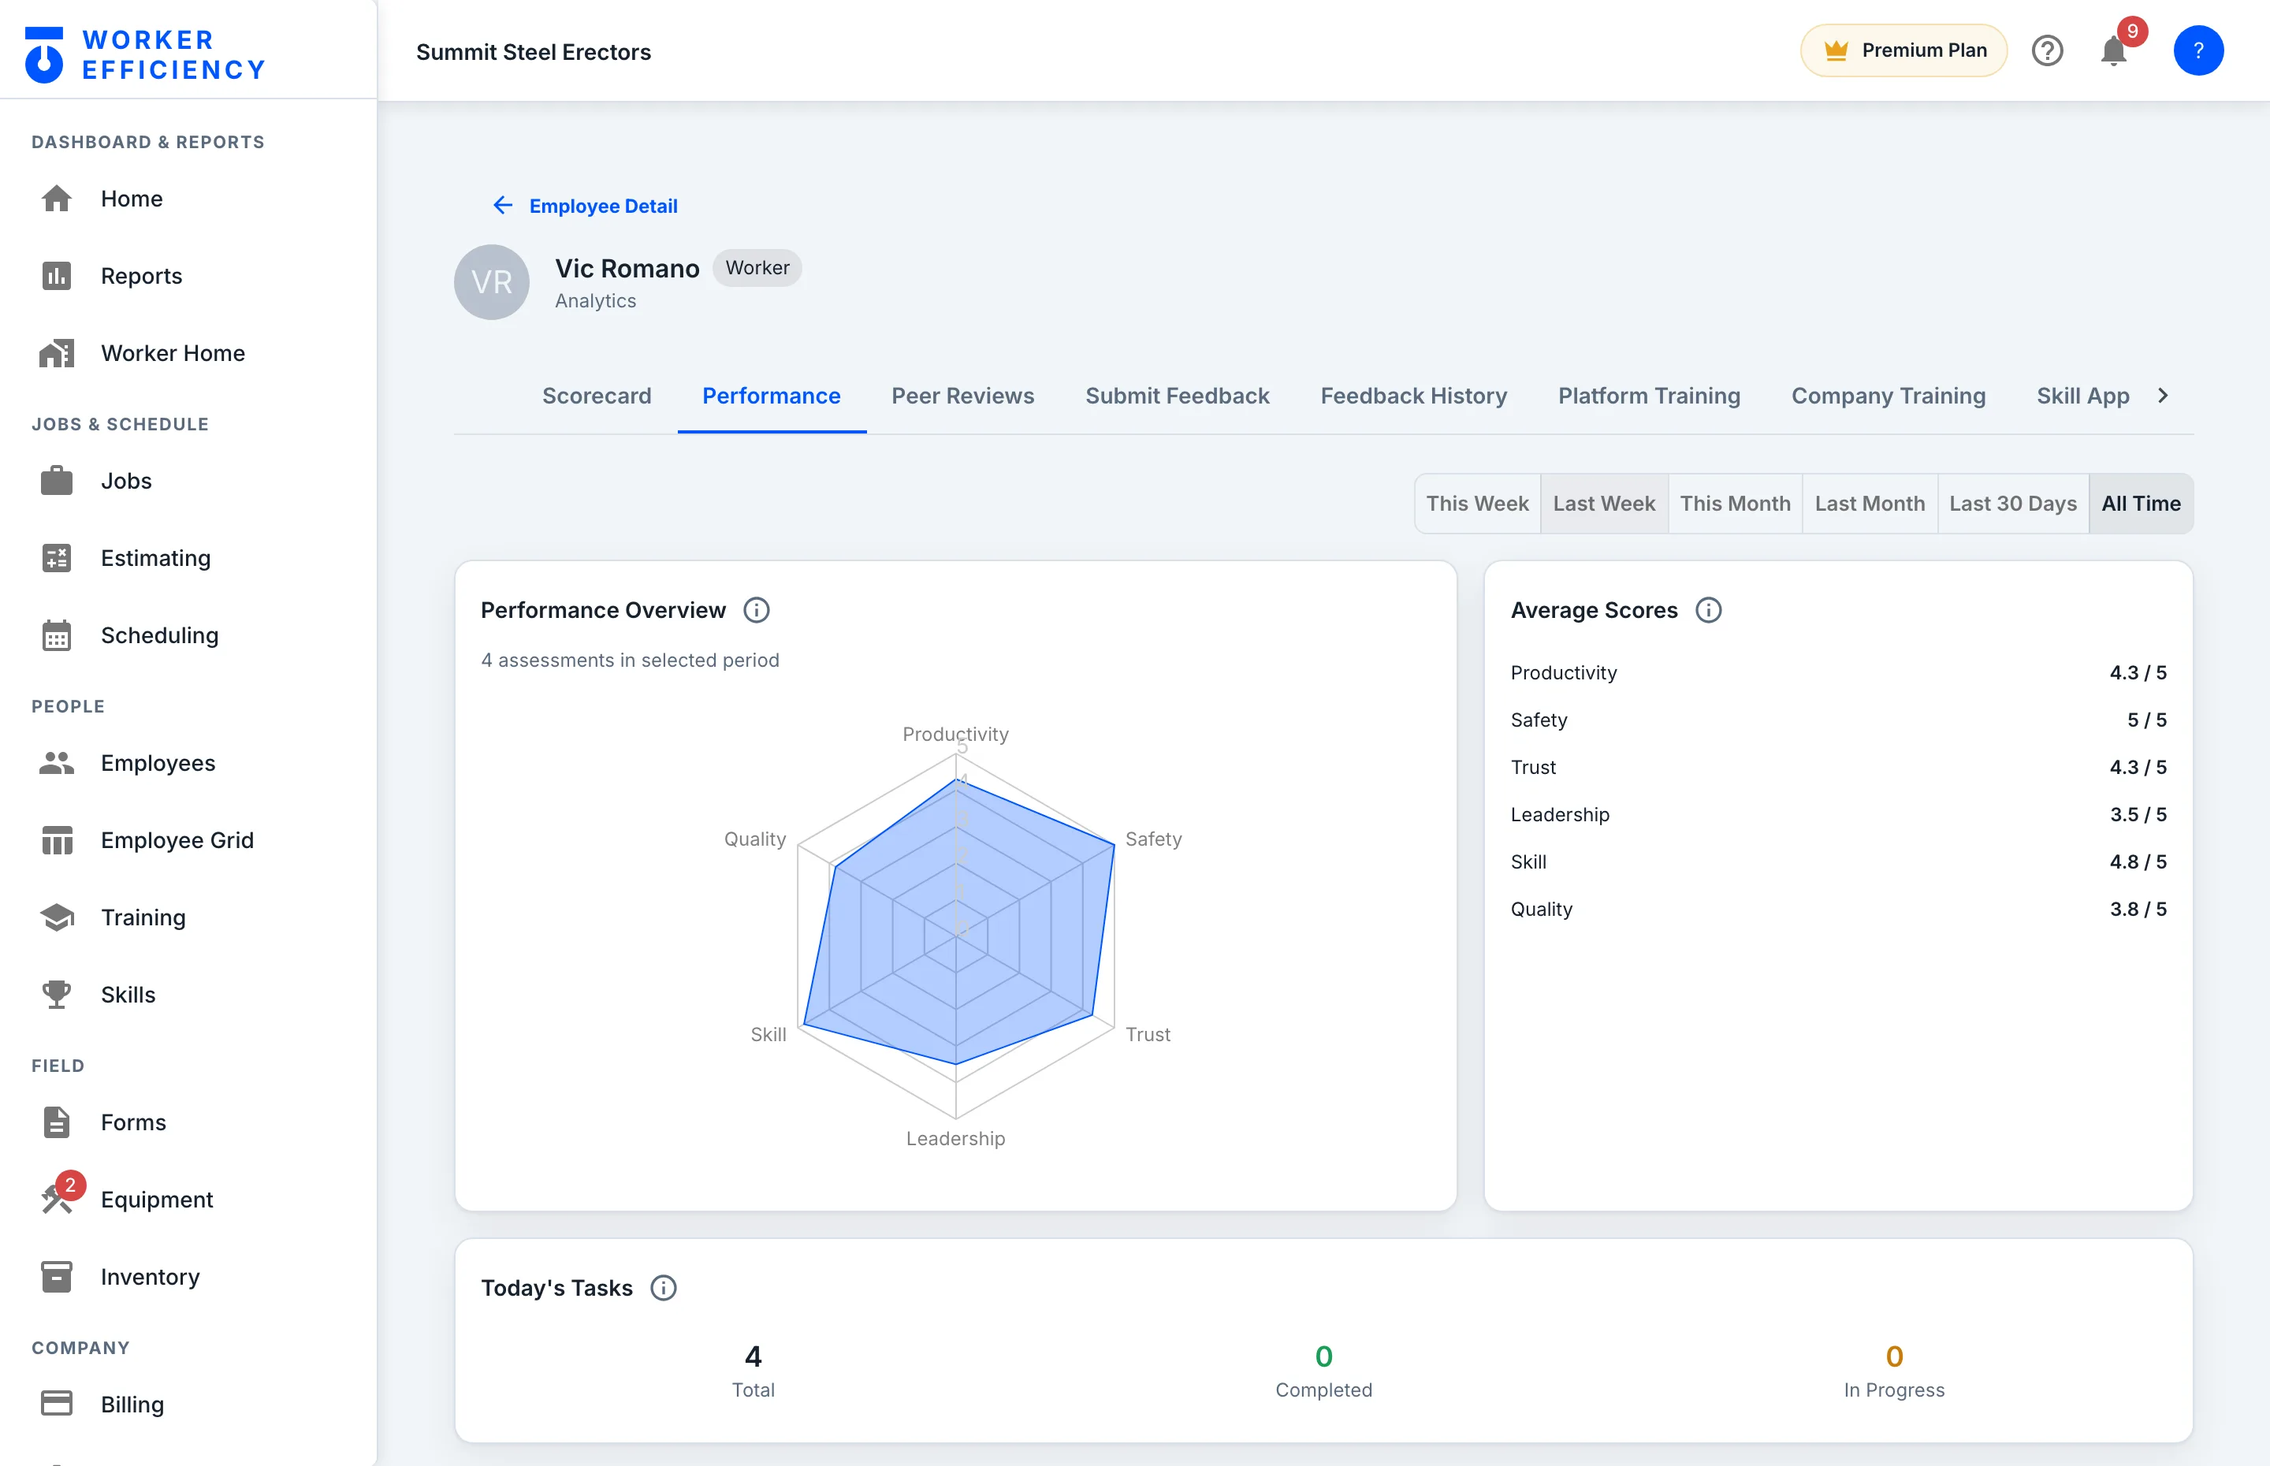Switch to the Submit Feedback tab

(x=1177, y=395)
